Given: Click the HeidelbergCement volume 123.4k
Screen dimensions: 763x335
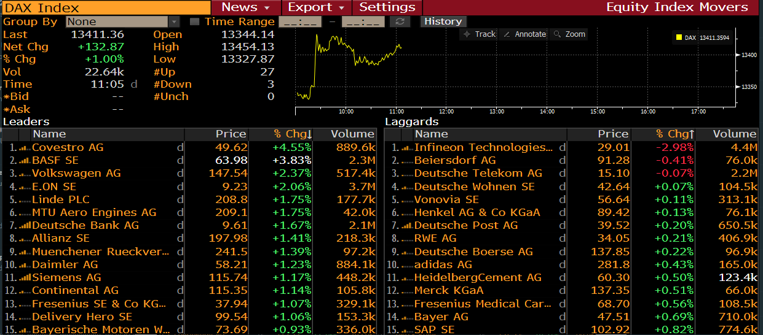Looking at the screenshot, I should point(738,278).
